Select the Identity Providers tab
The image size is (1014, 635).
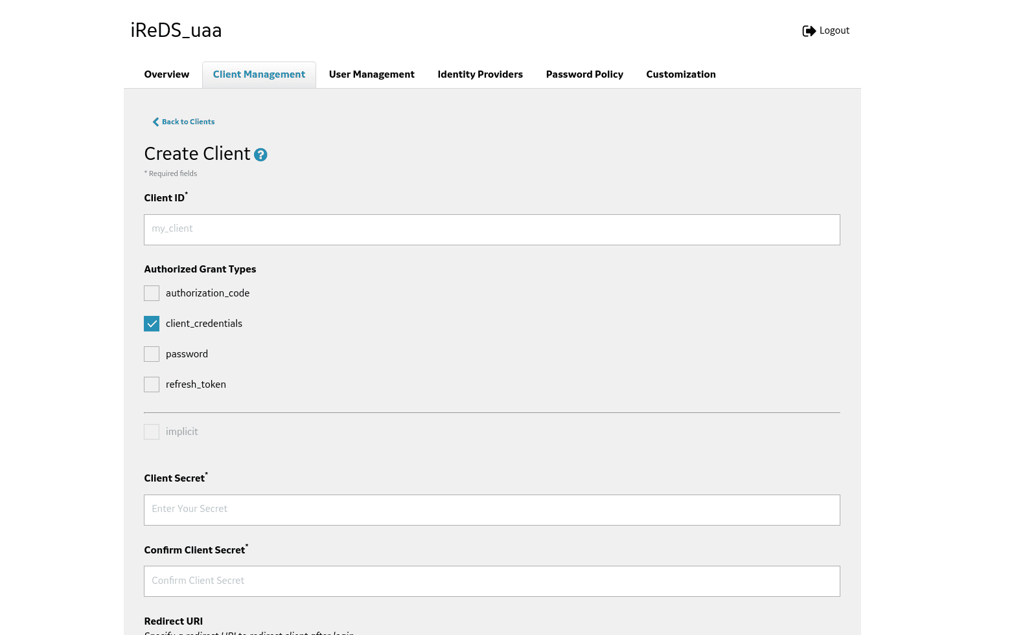click(479, 74)
